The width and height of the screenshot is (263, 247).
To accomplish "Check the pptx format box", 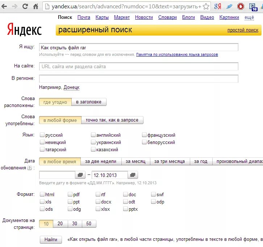I will (x=125, y=209).
